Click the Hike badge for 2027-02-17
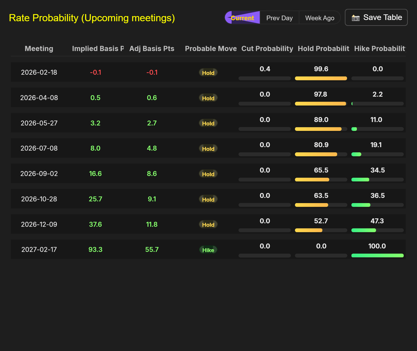Screen dimensions: 417x351 point(208,250)
